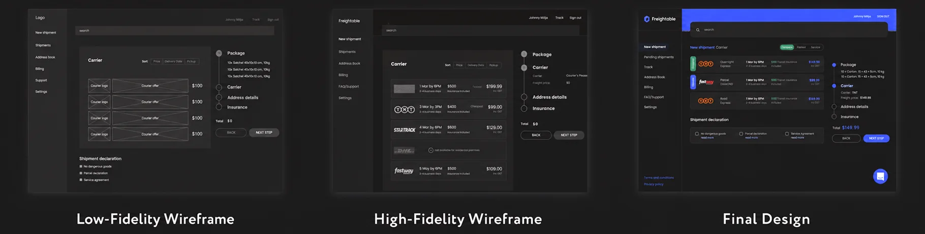Click Fastway logo on Parcel Diamond row
The height and width of the screenshot is (234, 925).
pos(706,82)
